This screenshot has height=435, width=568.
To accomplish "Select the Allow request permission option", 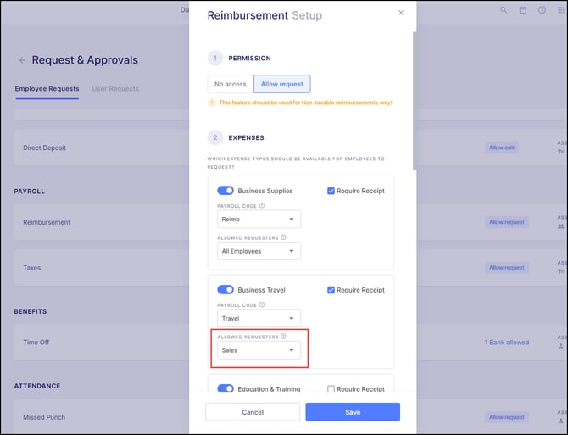I will (281, 84).
